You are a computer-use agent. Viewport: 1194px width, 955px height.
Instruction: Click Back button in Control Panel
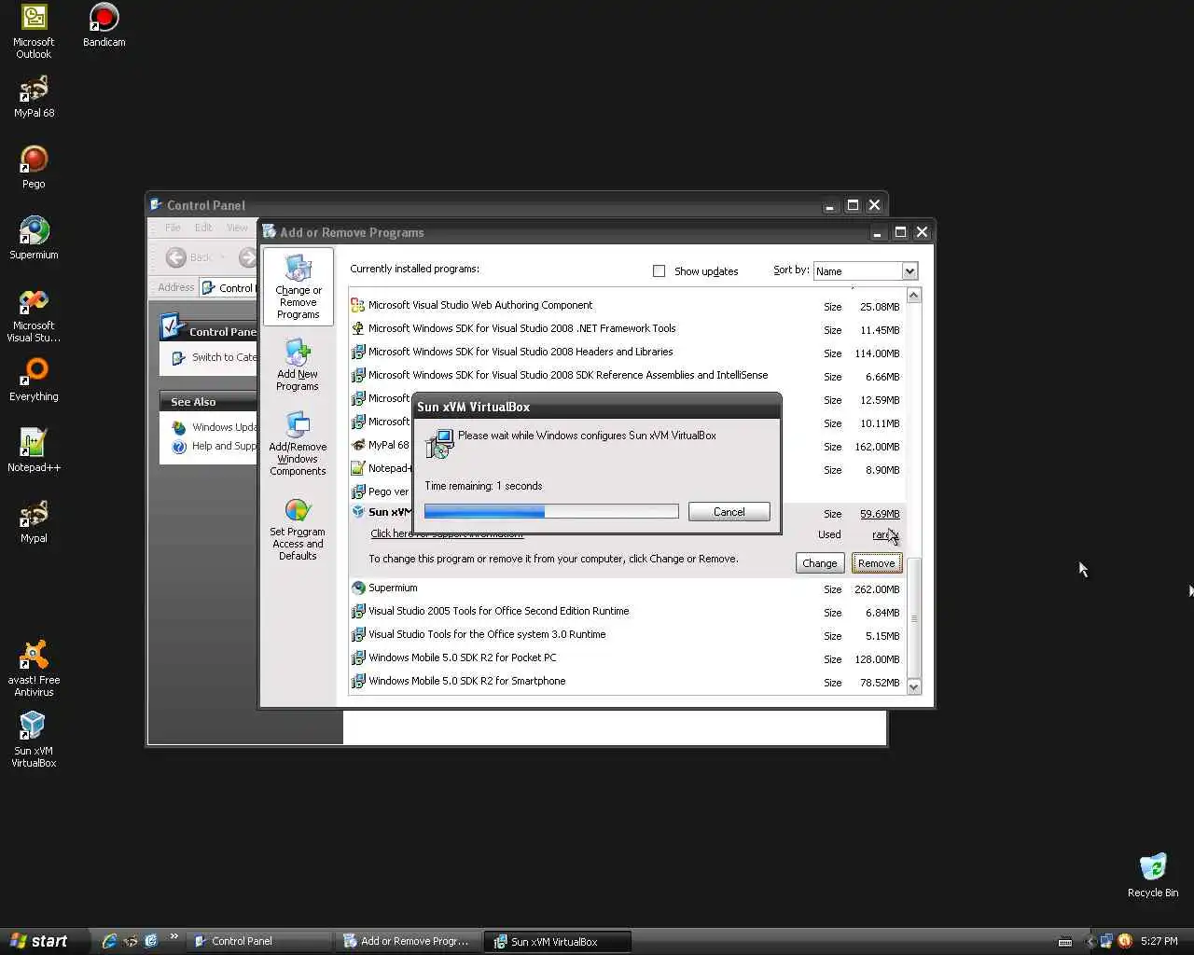(x=189, y=257)
